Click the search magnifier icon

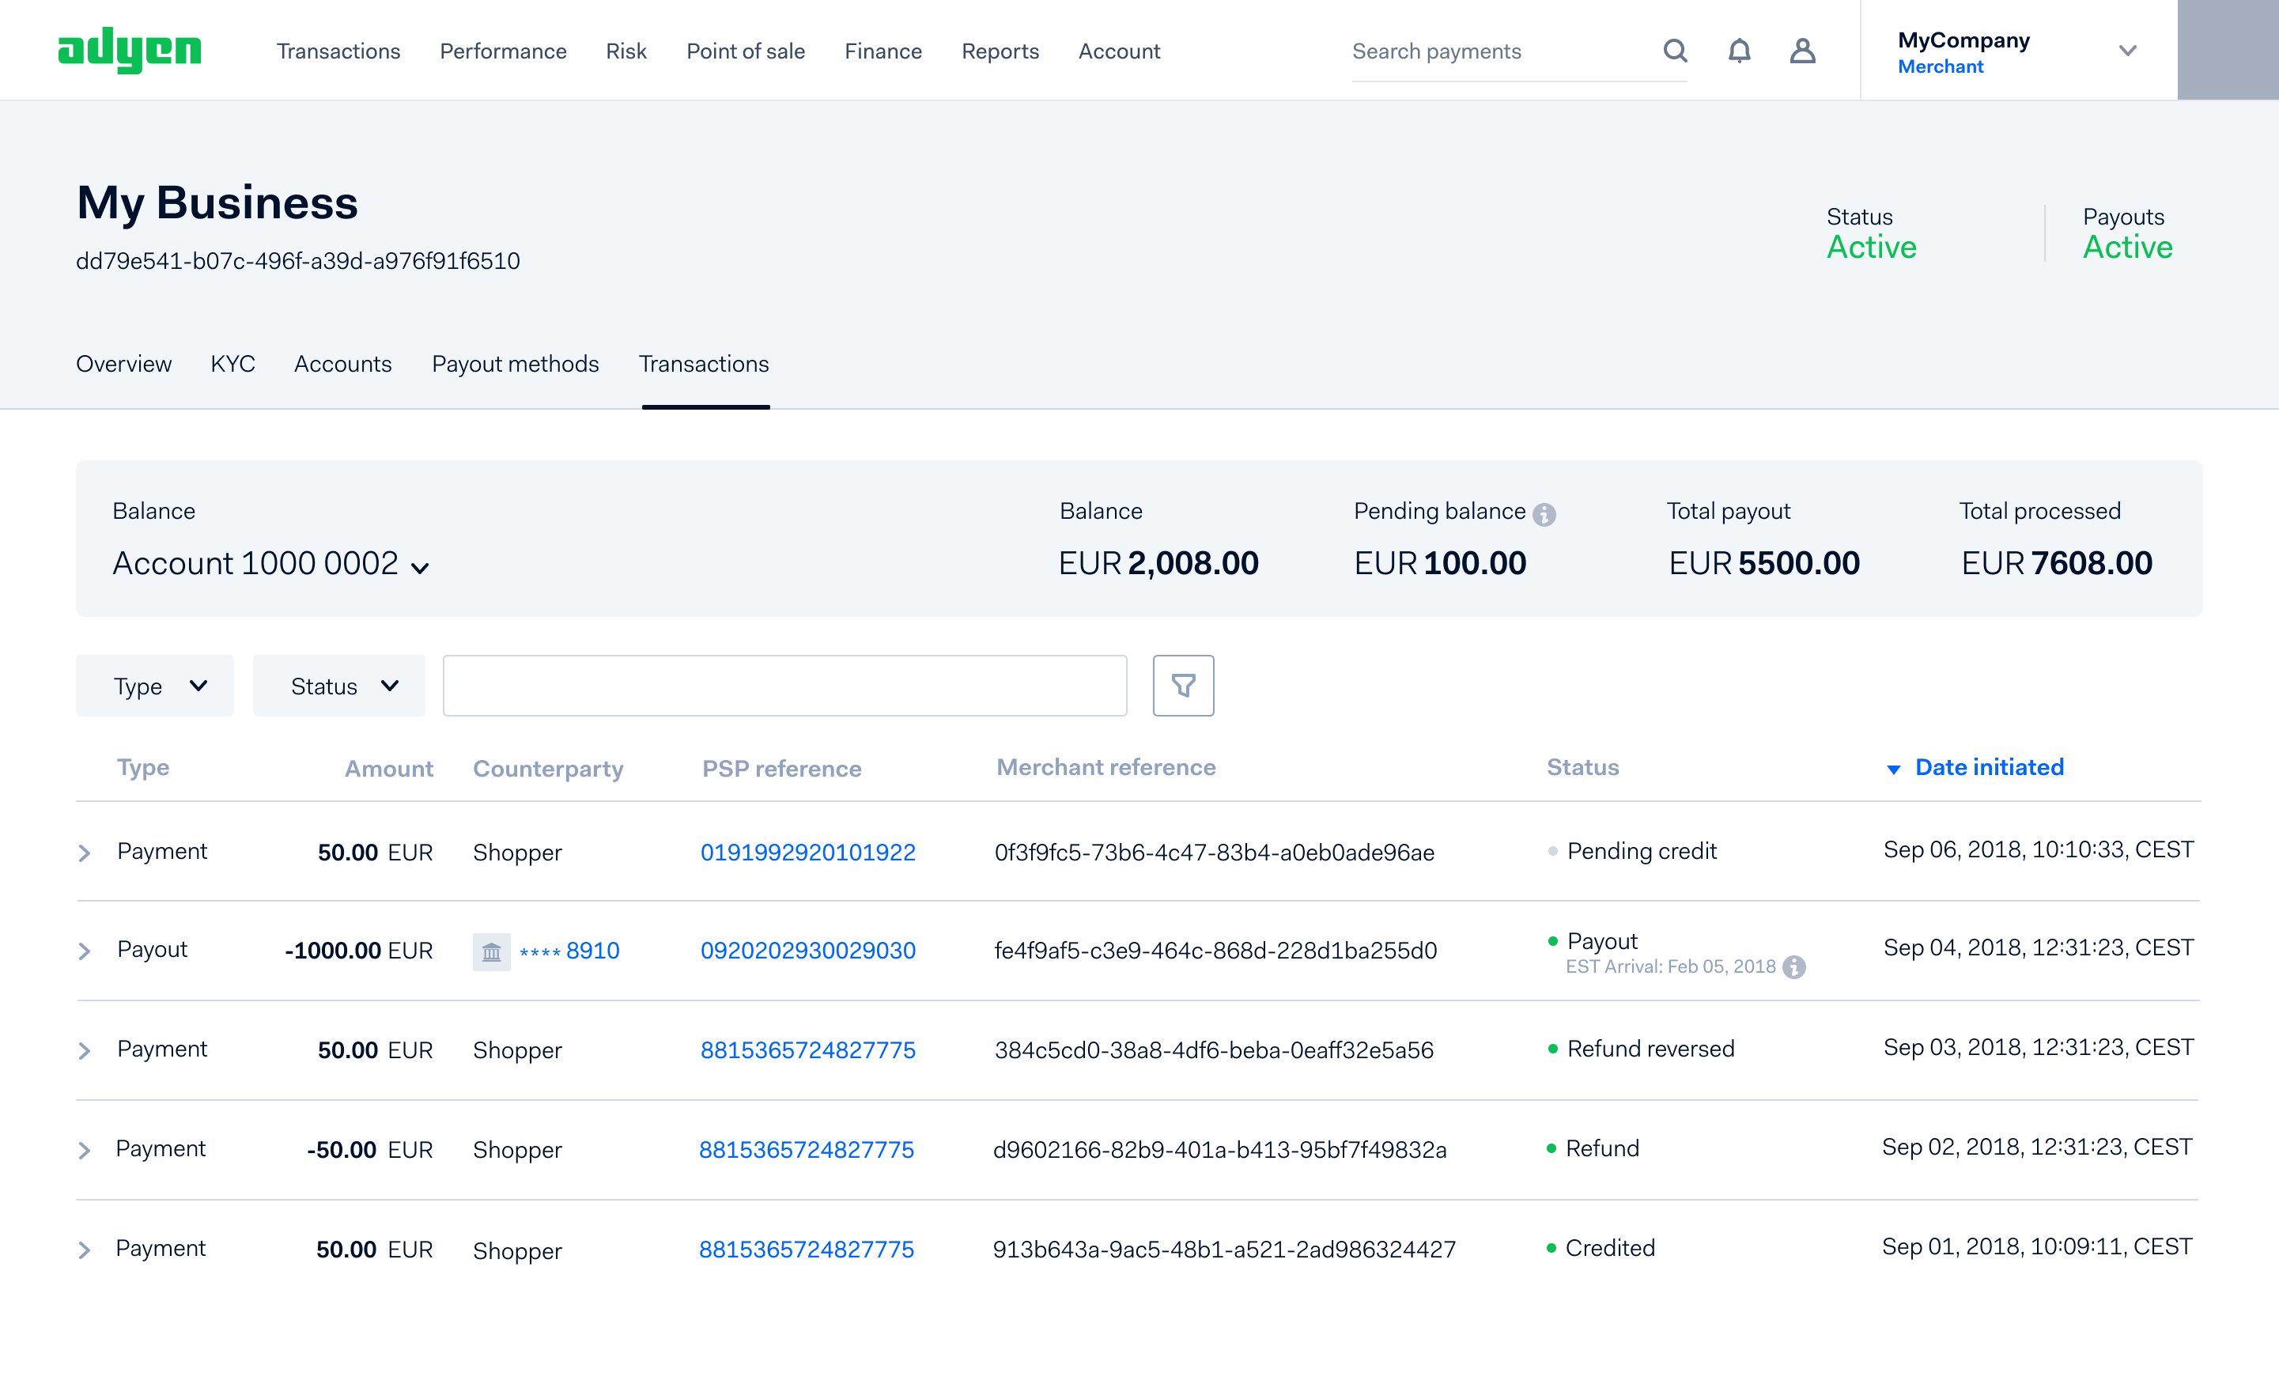pos(1675,51)
